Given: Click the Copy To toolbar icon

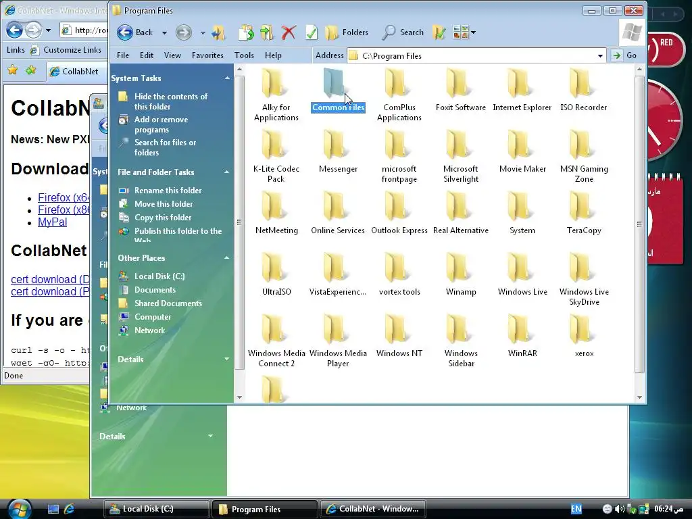Looking at the screenshot, I should (x=267, y=32).
